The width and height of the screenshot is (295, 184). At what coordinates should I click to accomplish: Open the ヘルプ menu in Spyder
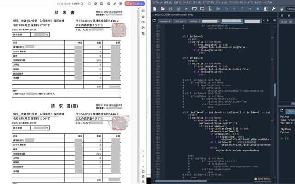[x=267, y=2]
